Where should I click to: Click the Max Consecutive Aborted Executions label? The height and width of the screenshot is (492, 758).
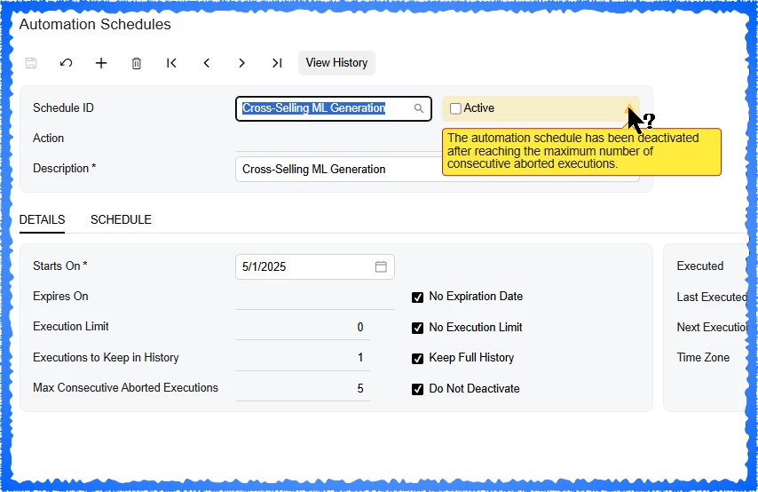click(126, 388)
